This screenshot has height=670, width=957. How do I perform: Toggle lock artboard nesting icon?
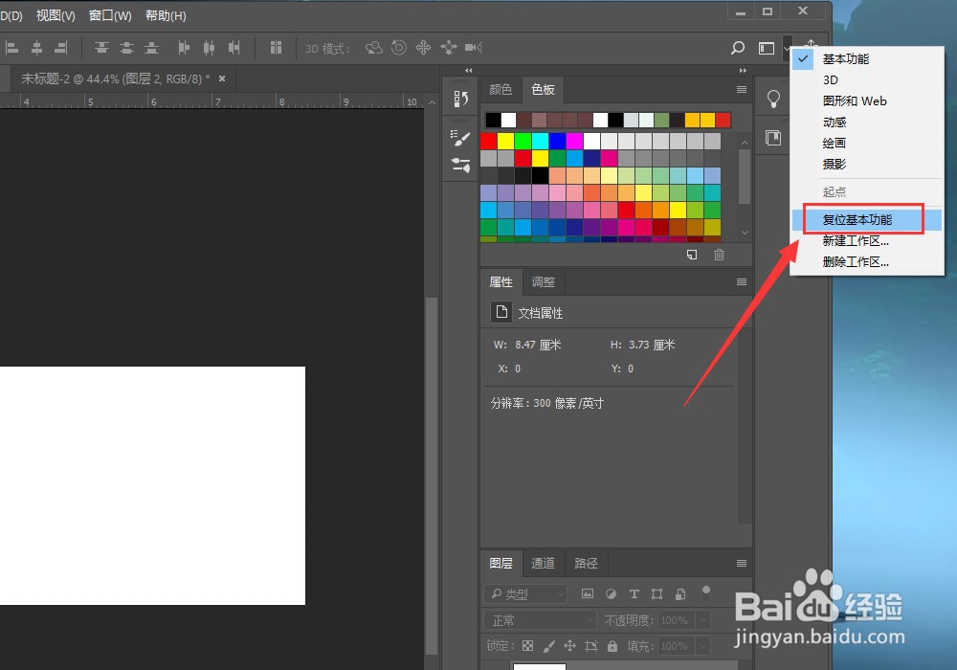click(590, 645)
